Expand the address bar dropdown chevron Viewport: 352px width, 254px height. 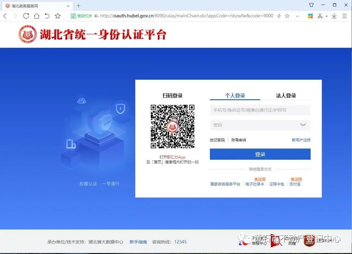[297, 16]
